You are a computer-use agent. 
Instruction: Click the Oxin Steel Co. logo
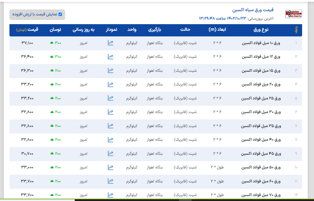click(x=293, y=14)
